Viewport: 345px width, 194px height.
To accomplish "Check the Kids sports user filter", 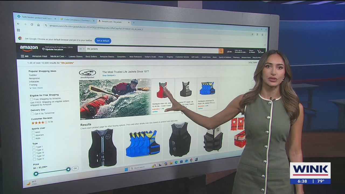I will 33,138.
